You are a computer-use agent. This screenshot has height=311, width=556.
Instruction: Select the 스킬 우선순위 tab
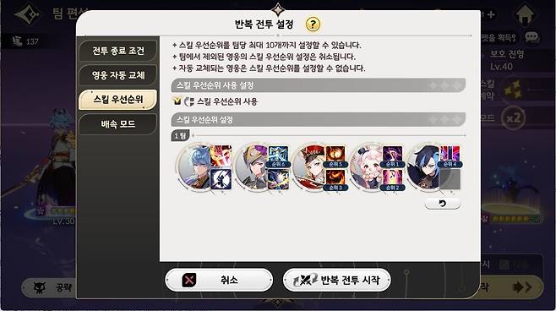click(x=118, y=100)
